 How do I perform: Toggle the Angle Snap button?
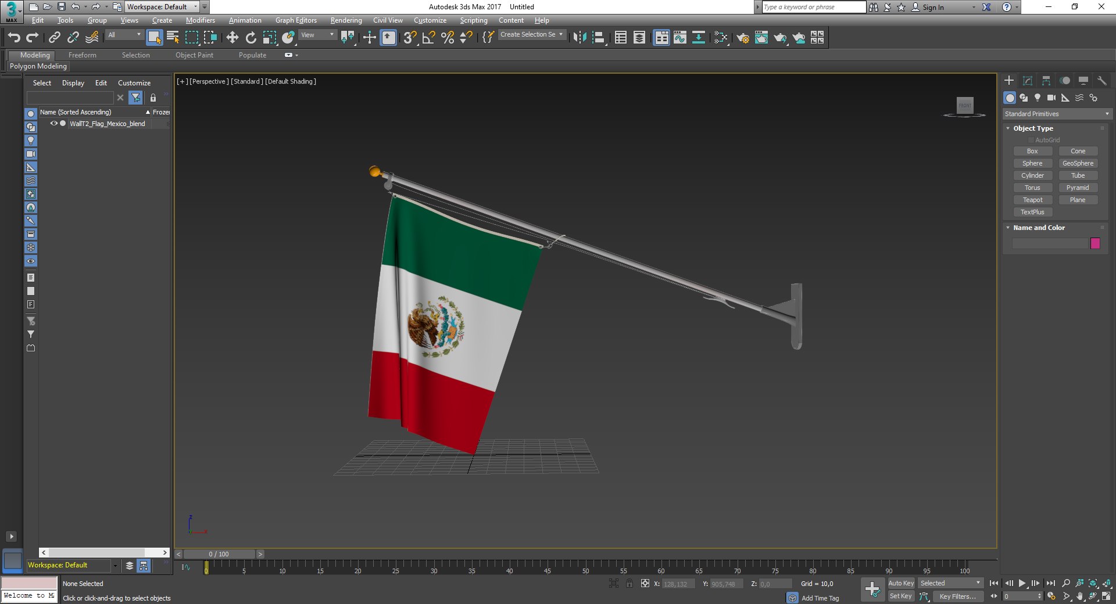point(428,38)
